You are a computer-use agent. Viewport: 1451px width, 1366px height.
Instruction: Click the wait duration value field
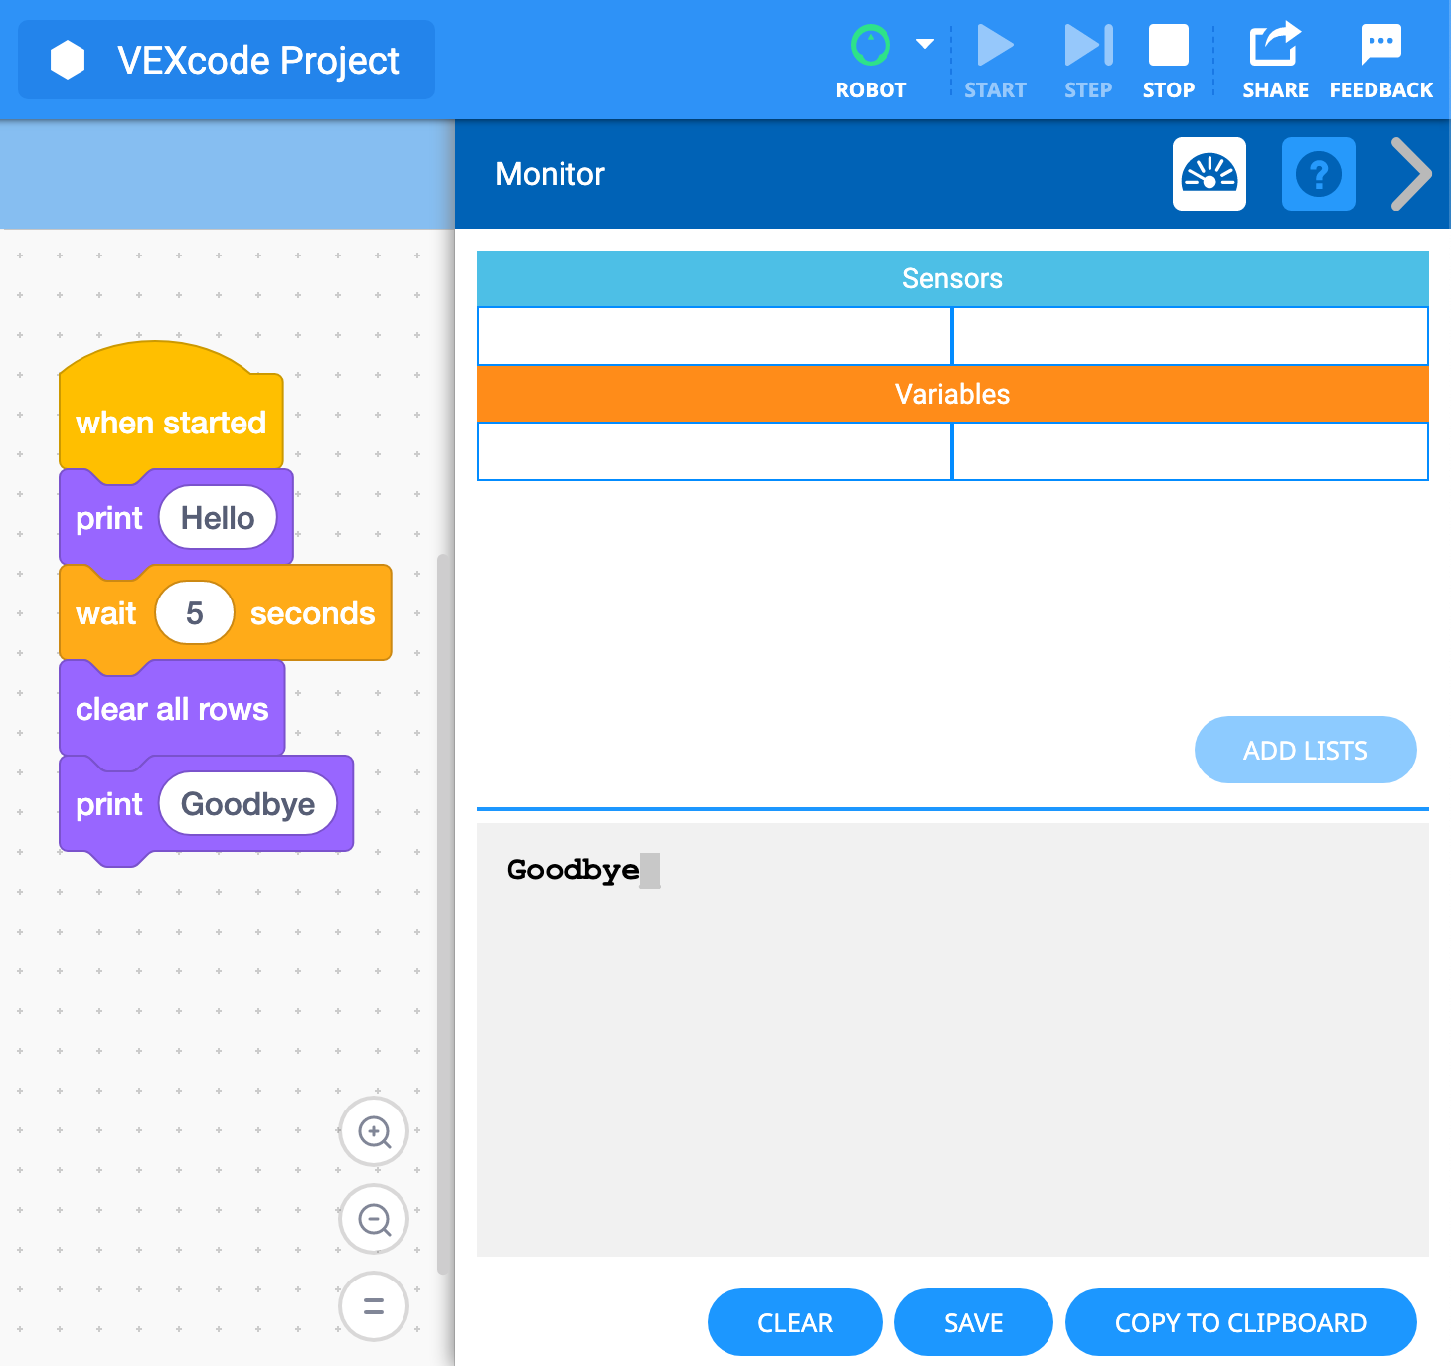(195, 612)
